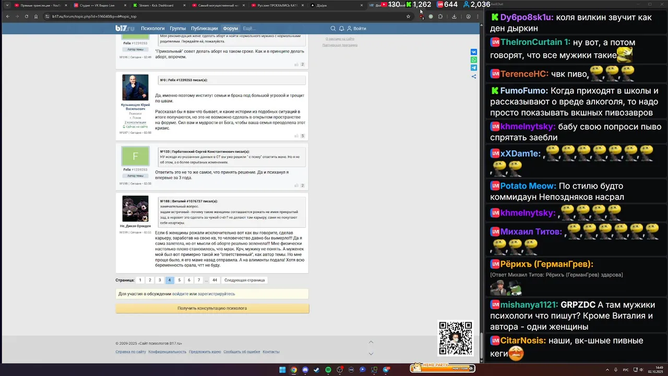The height and width of the screenshot is (376, 668).
Task: Switch keyboard language РУС indicator
Action: coord(626,370)
